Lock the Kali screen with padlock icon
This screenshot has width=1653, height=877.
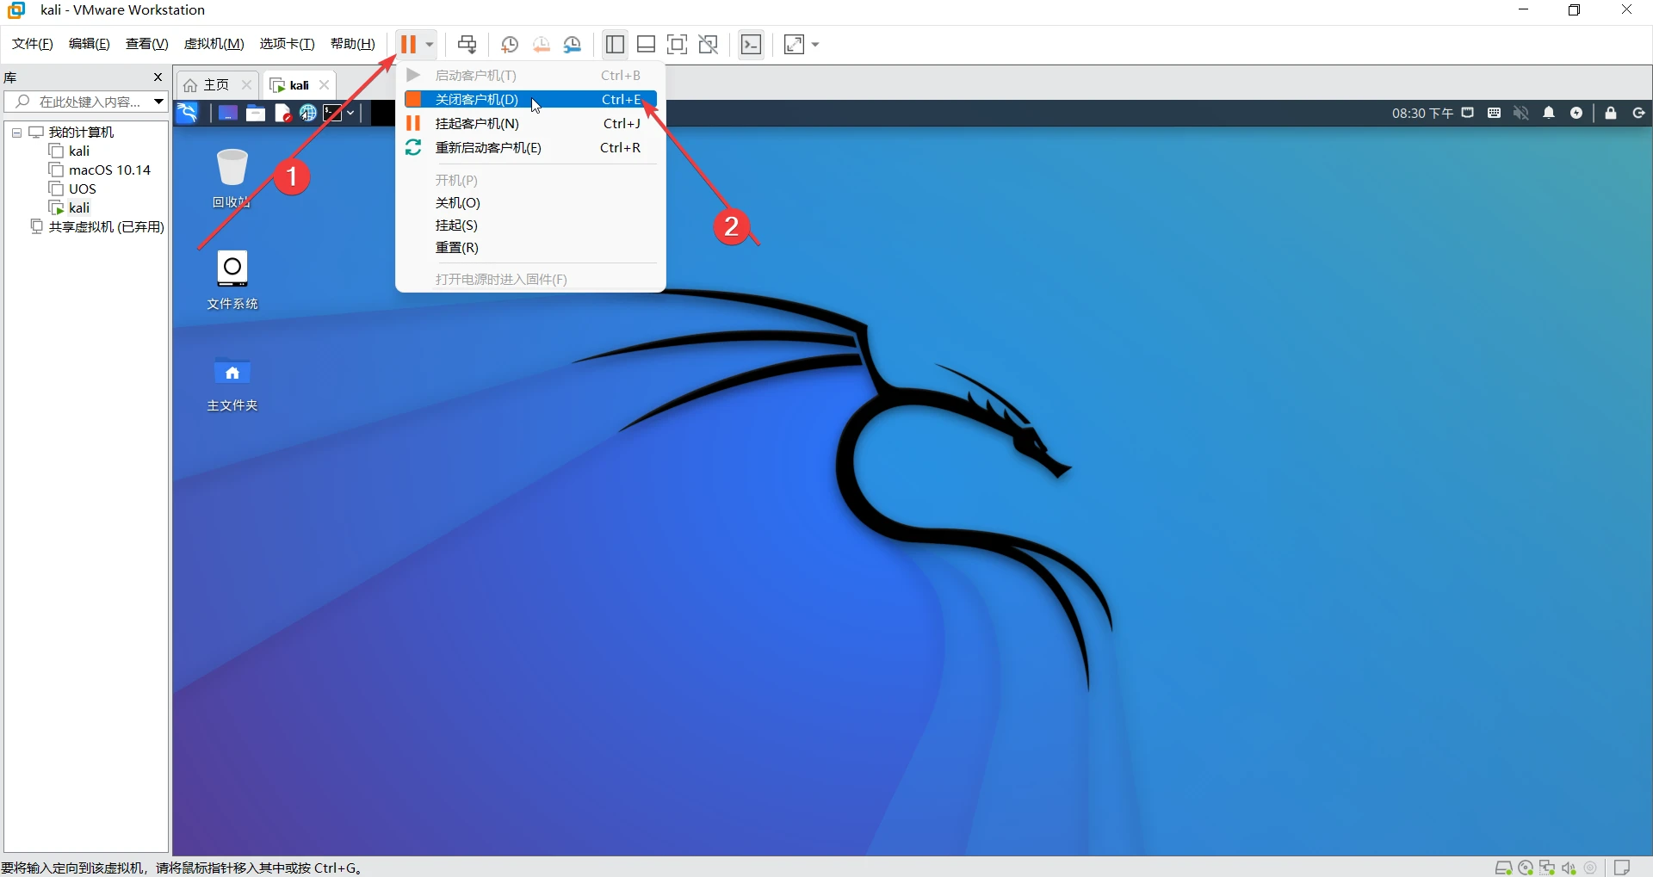[1611, 113]
